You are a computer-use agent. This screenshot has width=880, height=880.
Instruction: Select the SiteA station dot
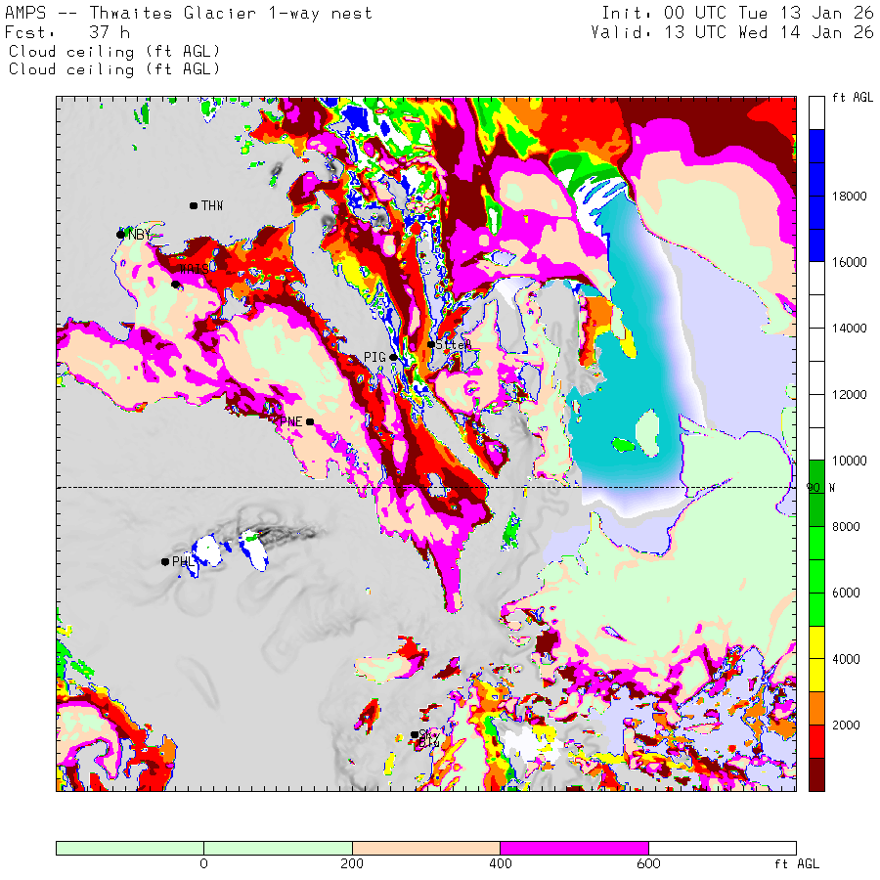[430, 344]
